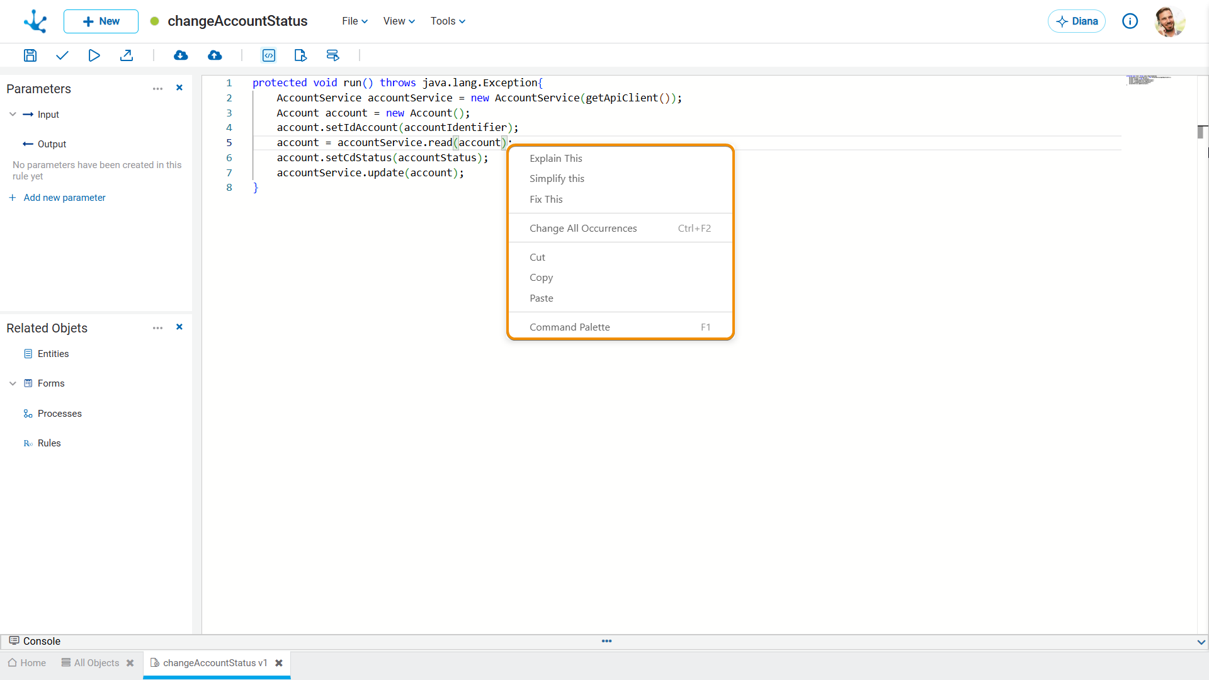Close the Related Objets panel
The image size is (1209, 680).
(179, 327)
